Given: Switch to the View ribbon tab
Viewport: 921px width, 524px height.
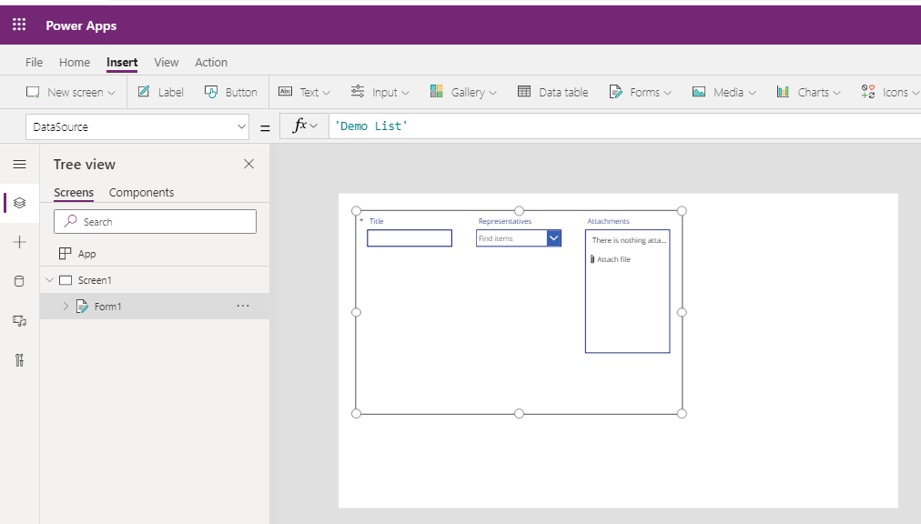Looking at the screenshot, I should [166, 62].
